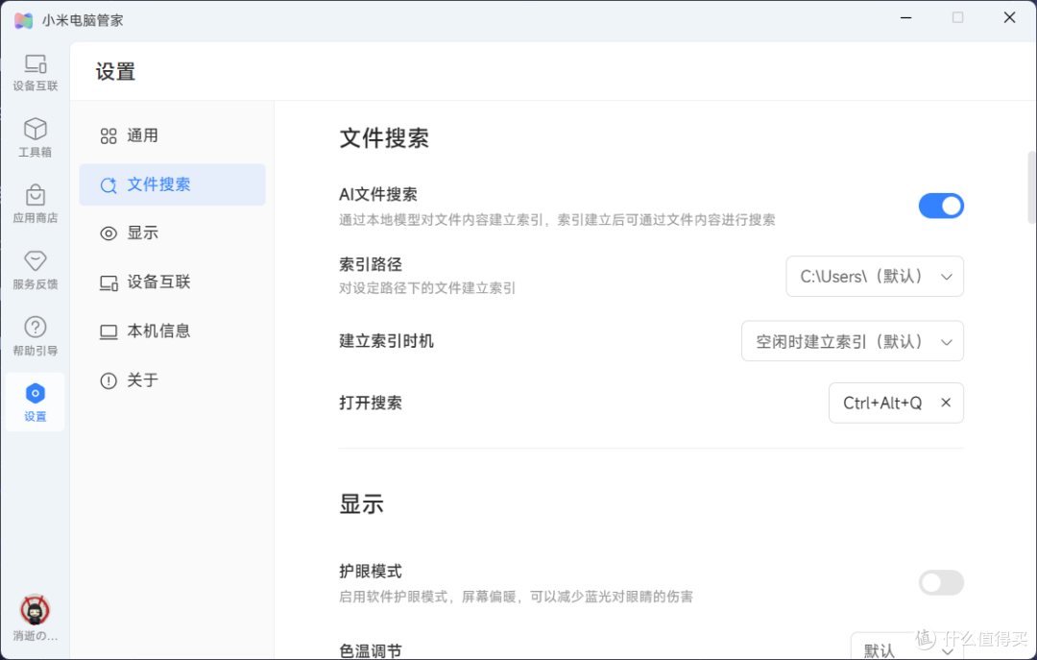Viewport: 1037px width, 660px height.
Task: Go to the 通用 settings section
Action: coord(172,135)
